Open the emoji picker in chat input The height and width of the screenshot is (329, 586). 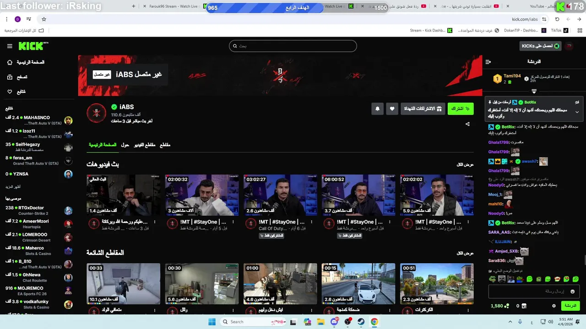(x=572, y=292)
